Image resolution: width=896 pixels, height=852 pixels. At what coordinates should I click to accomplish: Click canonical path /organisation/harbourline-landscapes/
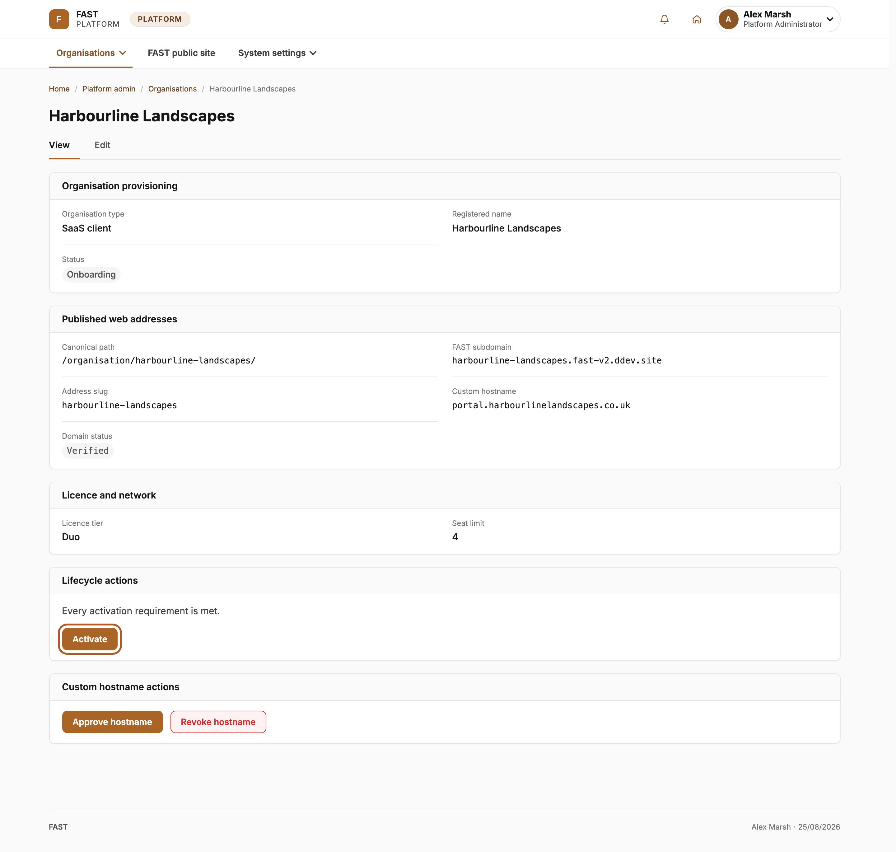pos(159,360)
